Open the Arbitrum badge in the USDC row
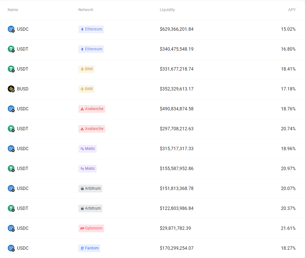Viewport: 305px width, 258px height. pos(91,189)
